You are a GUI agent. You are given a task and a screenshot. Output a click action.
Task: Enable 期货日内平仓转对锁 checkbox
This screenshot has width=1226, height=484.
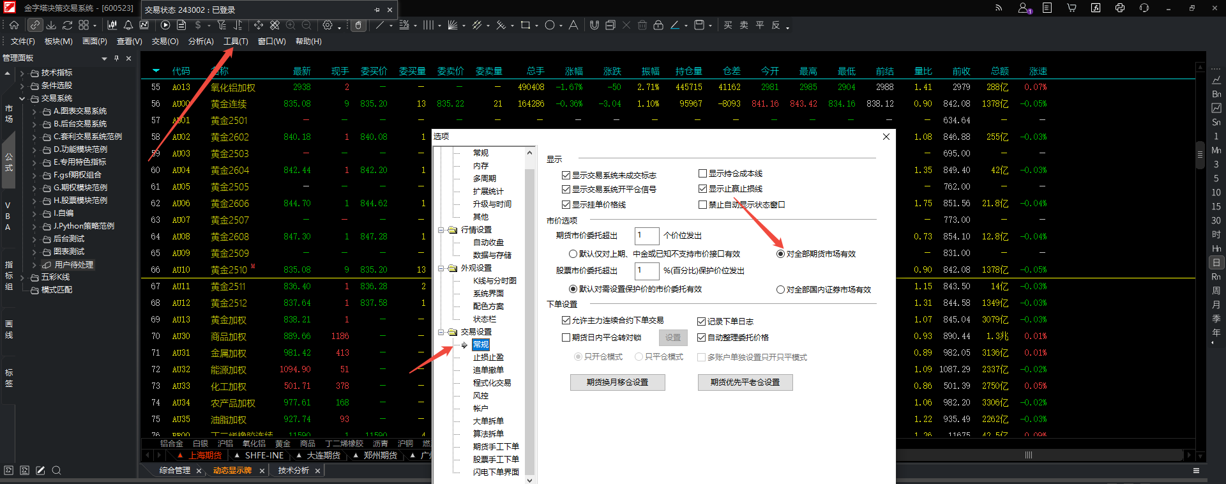pyautogui.click(x=566, y=338)
